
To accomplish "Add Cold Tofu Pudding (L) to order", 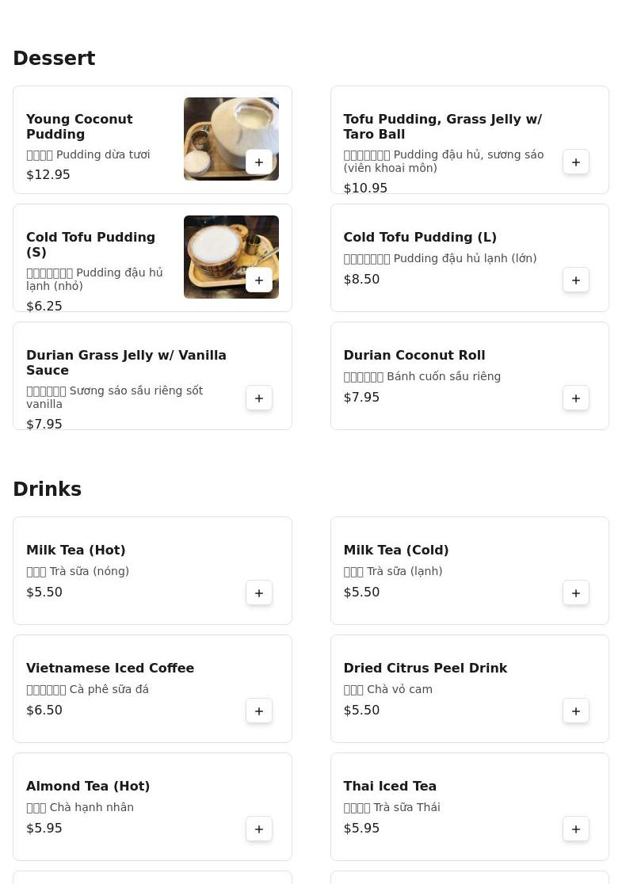I will coord(576,280).
